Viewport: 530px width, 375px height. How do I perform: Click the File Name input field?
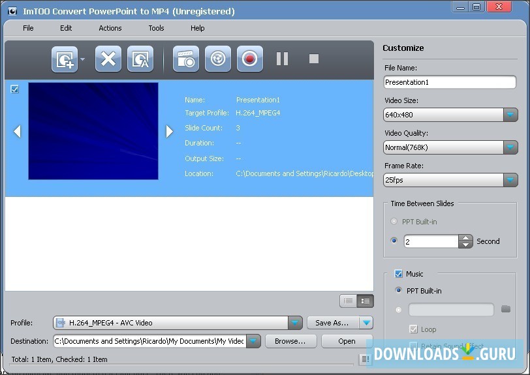click(x=450, y=82)
